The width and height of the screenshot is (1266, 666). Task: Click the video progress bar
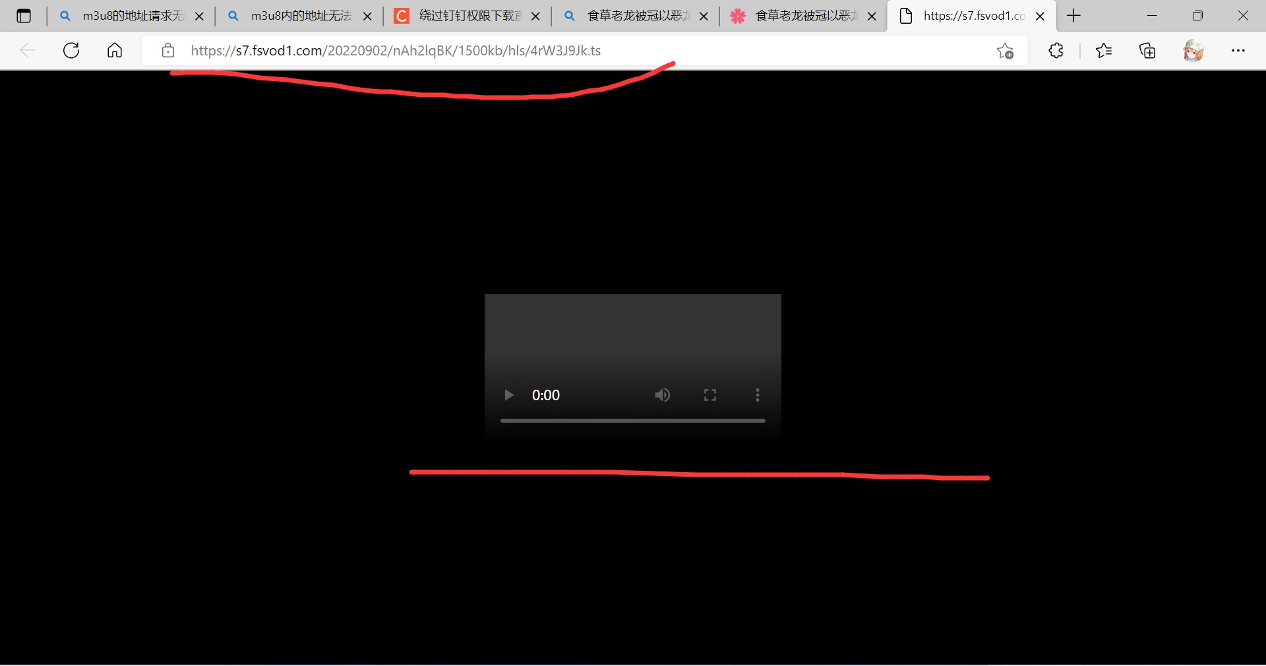click(x=632, y=421)
